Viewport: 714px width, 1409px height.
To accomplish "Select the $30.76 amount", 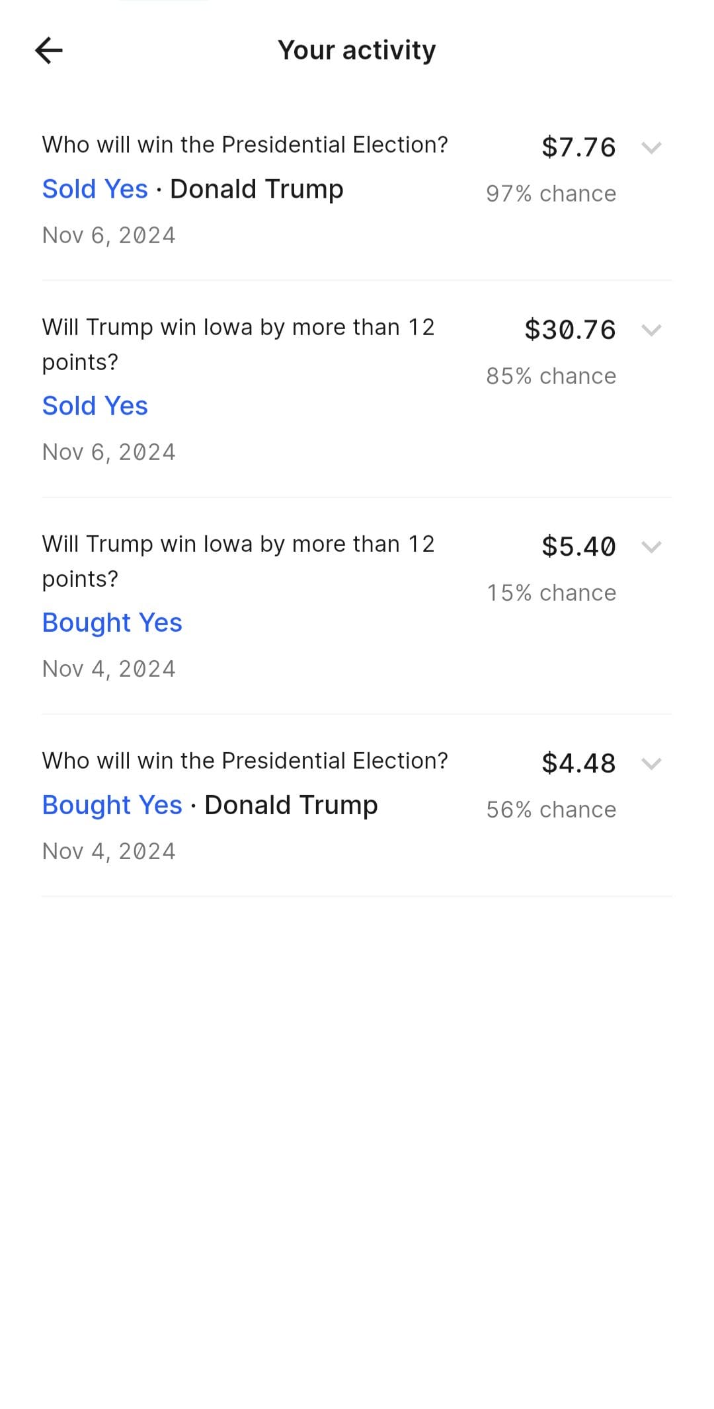I will pyautogui.click(x=570, y=329).
